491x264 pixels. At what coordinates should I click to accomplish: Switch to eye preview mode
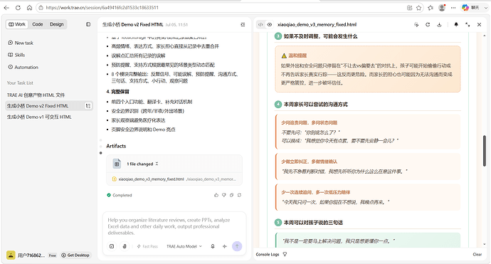coord(269,24)
